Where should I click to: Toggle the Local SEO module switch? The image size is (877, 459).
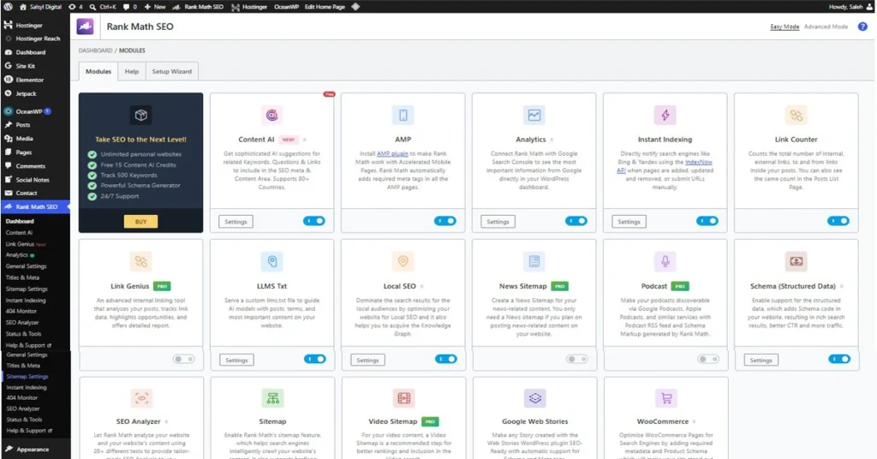[x=445, y=359]
